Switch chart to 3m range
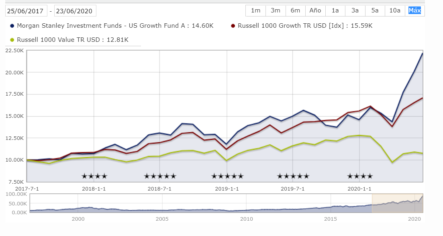443x236 pixels. [276, 11]
